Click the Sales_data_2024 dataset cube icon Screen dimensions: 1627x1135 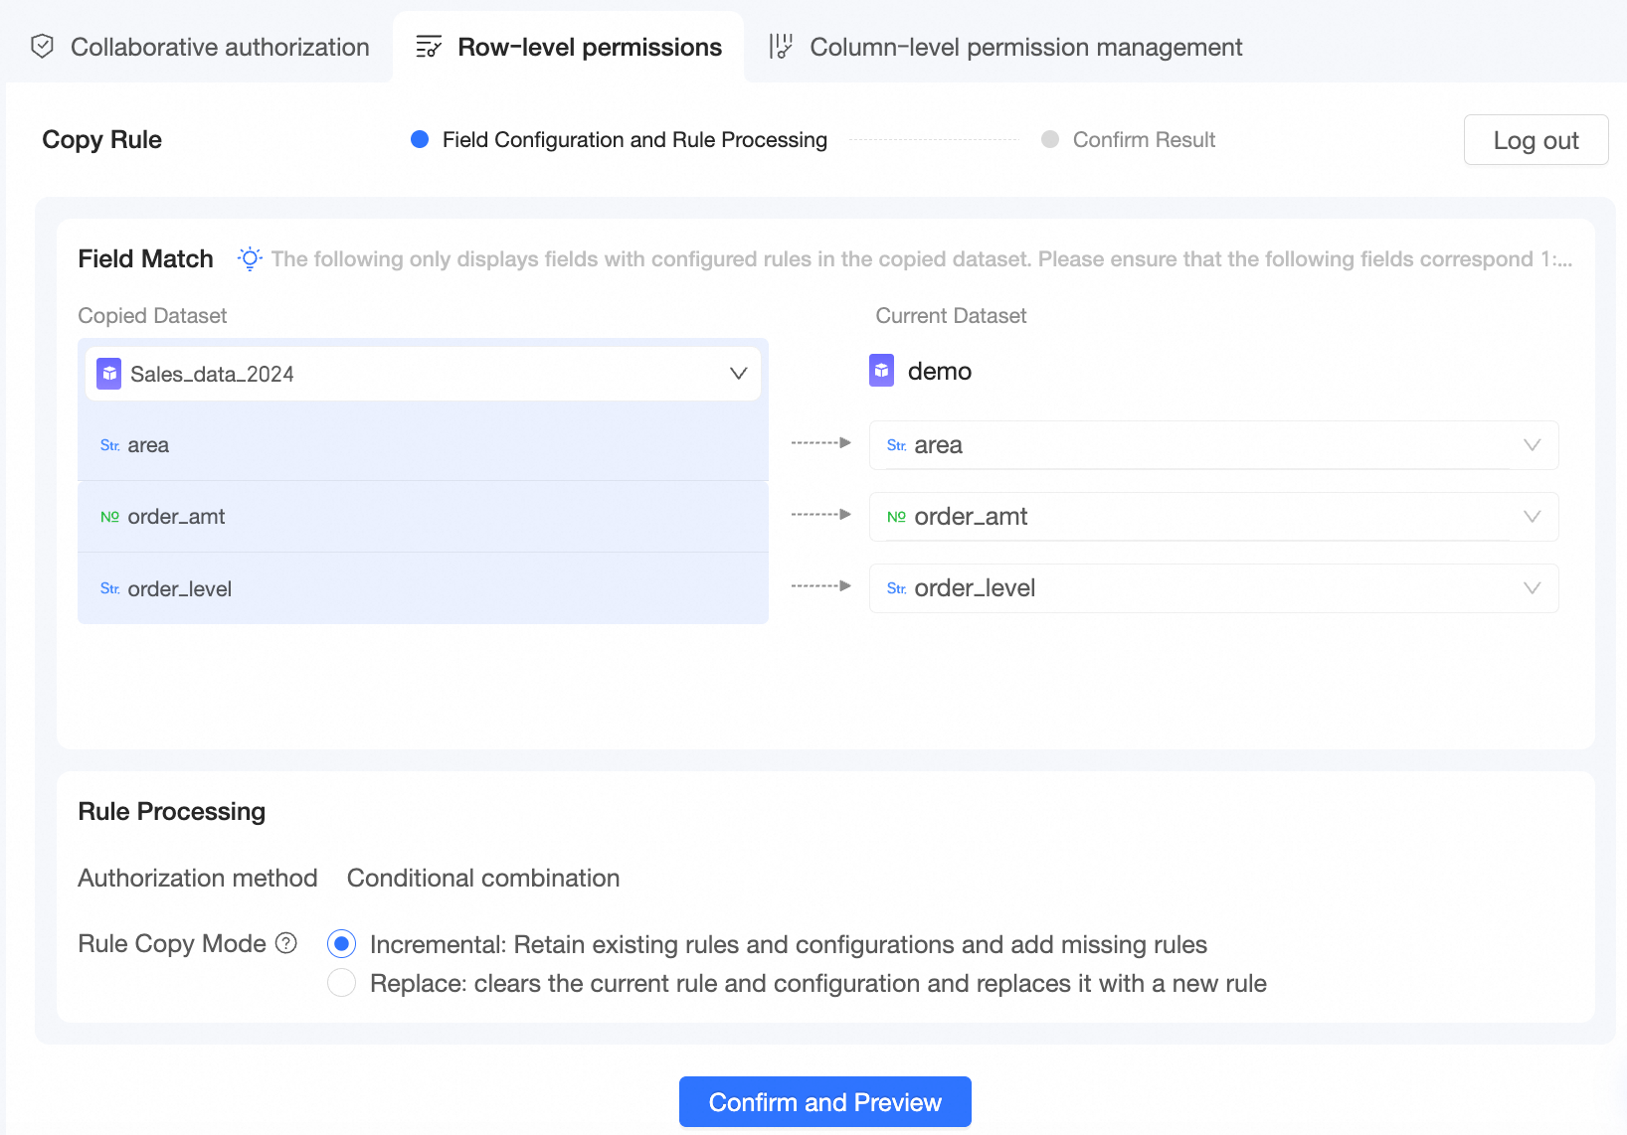click(109, 374)
